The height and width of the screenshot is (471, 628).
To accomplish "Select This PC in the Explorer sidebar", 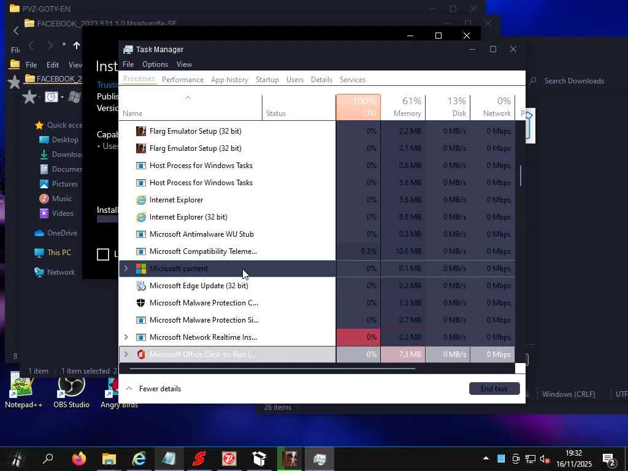I will tap(53, 253).
